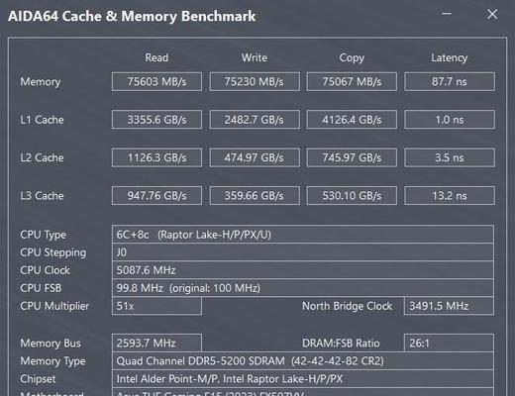Click the Memory Write value 75230 MB/s
515x396 pixels.
tap(255, 81)
